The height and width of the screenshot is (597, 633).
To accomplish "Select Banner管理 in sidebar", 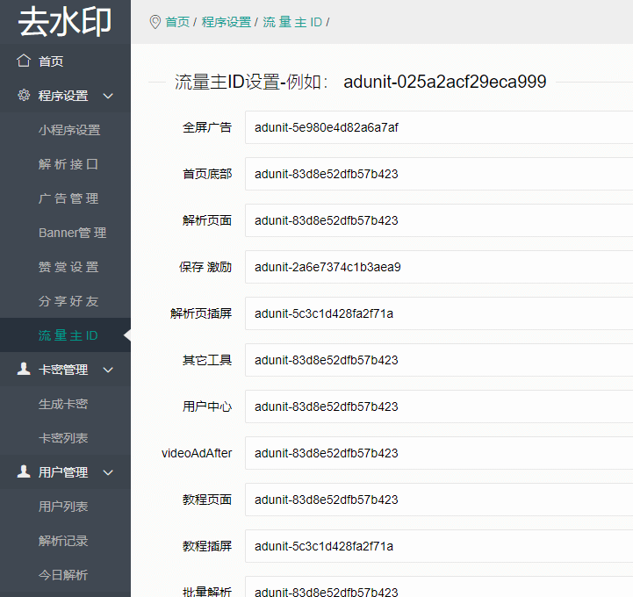I will [x=72, y=233].
